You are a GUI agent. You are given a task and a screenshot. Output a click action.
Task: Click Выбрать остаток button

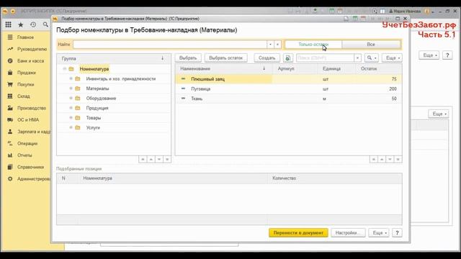(225, 58)
